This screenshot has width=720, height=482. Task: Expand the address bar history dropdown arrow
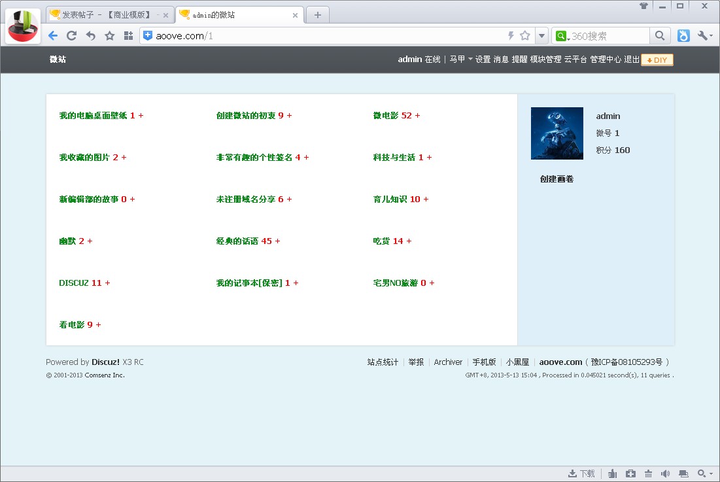(542, 36)
